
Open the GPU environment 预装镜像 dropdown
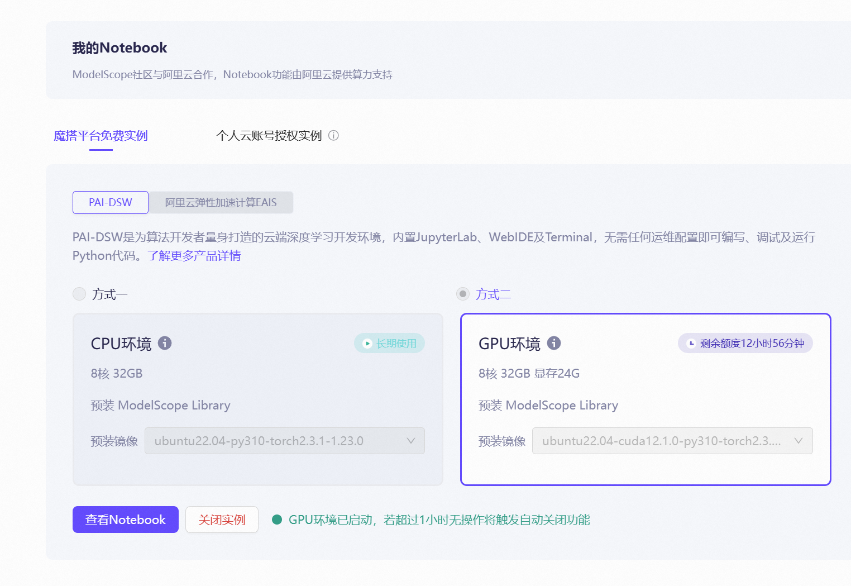[x=672, y=441]
